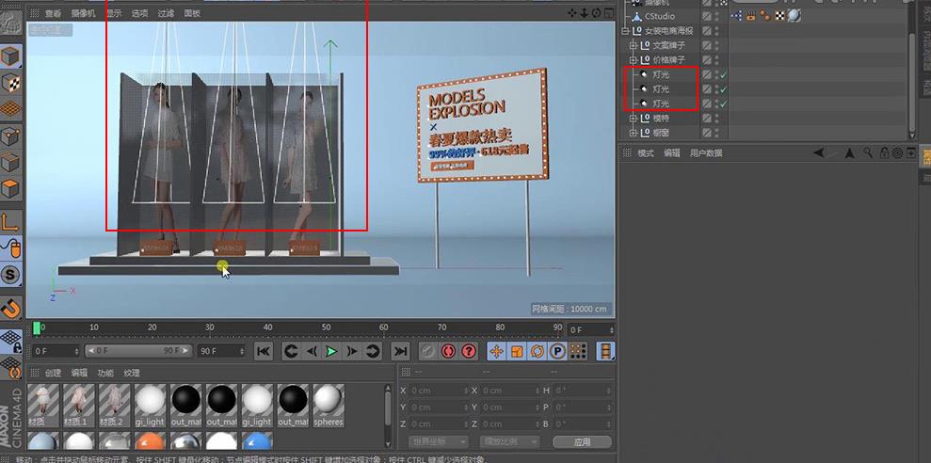Viewport: 931px width, 463px height.
Task: Open the 选项 viewport menu
Action: tap(139, 12)
